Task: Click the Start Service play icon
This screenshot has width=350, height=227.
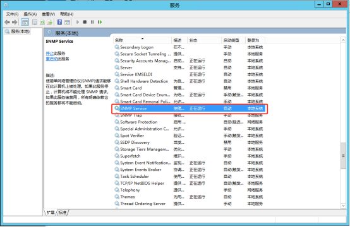Action: coord(78,22)
